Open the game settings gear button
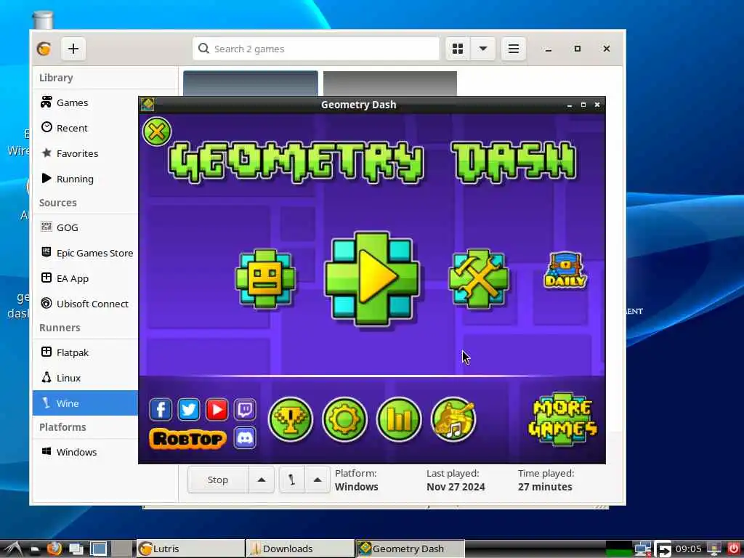Screen dimensions: 744x558 click(x=344, y=419)
